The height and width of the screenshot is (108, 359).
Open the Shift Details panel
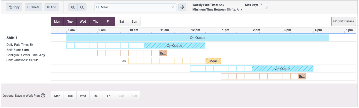tap(344, 21)
